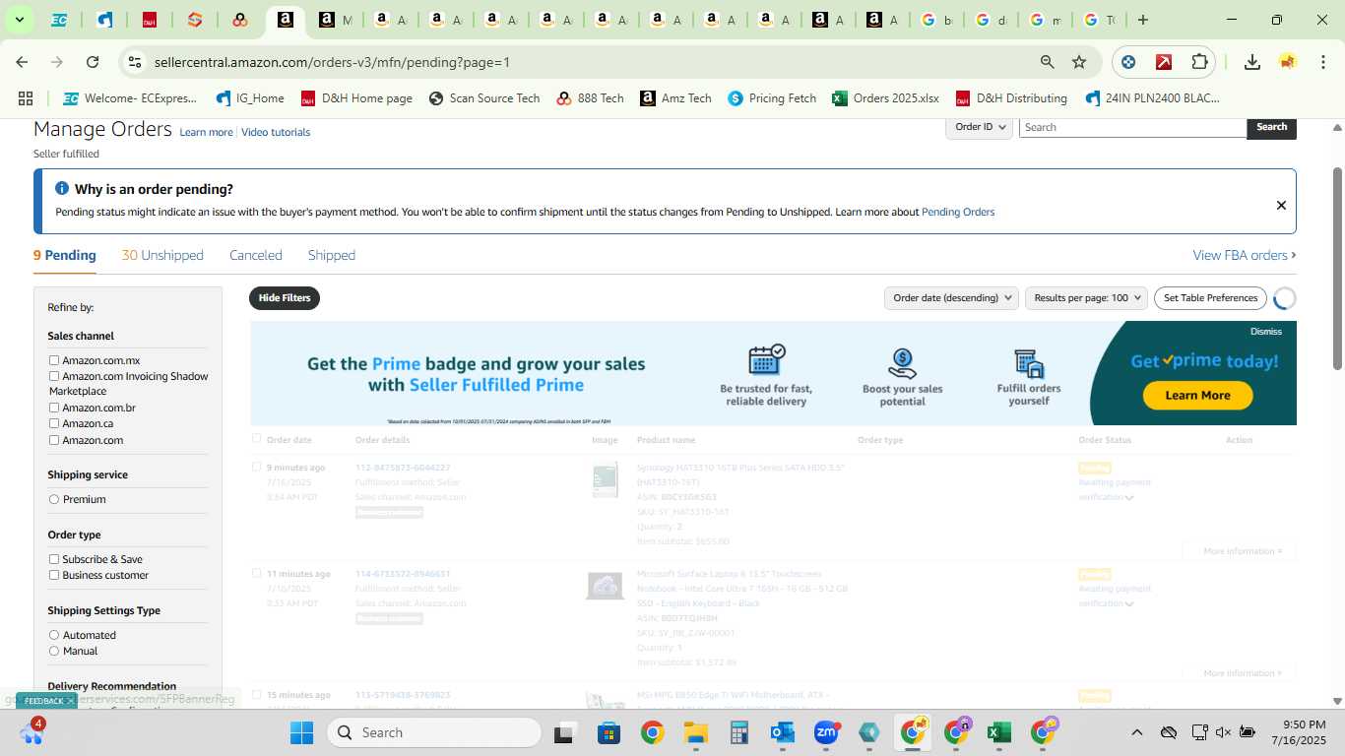Viewport: 1345px width, 756px height.
Task: Open Set Table Preferences
Action: point(1210,297)
